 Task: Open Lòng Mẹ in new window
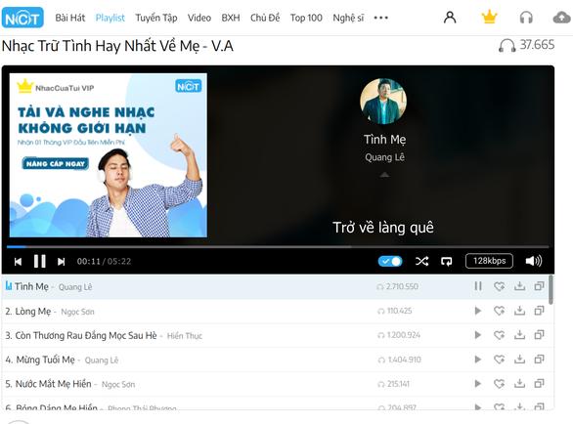(x=540, y=311)
